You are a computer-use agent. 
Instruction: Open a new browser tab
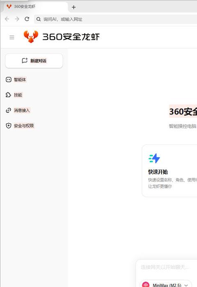coord(73,7)
